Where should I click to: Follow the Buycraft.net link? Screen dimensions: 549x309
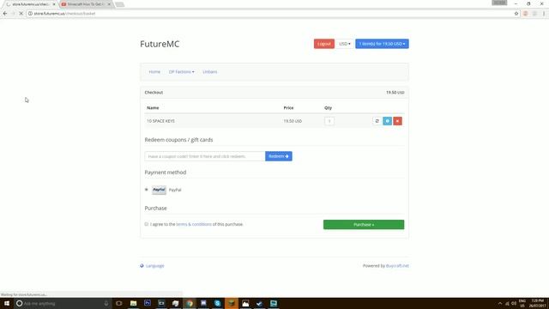pos(397,265)
